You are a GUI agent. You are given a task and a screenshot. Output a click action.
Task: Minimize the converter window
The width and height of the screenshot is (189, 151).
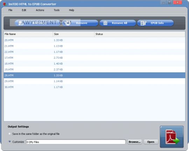164,3
